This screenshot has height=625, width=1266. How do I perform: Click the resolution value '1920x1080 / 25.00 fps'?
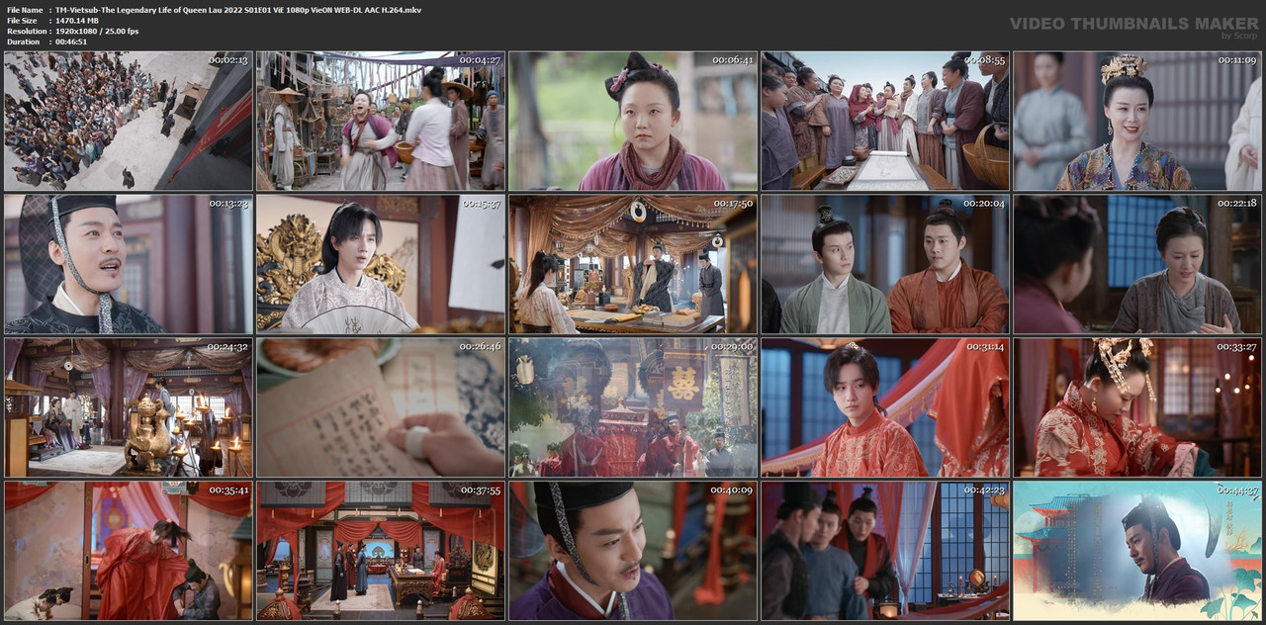(x=97, y=31)
